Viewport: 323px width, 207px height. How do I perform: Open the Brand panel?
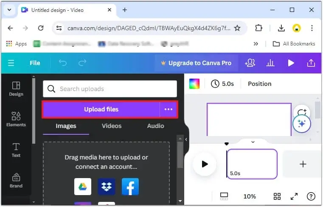pos(16,180)
